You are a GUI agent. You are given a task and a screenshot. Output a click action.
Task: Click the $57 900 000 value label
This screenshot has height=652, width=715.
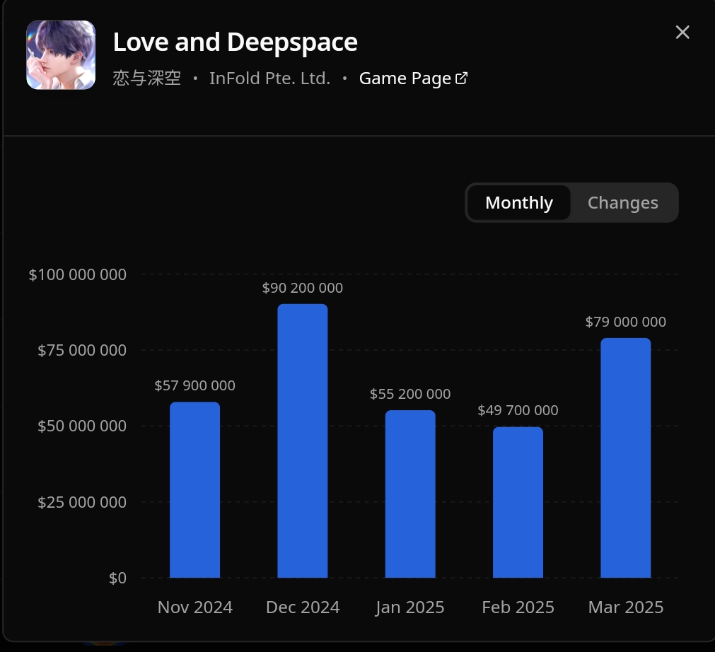(194, 385)
